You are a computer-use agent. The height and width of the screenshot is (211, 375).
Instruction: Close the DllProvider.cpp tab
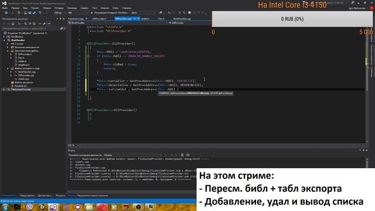(138, 19)
